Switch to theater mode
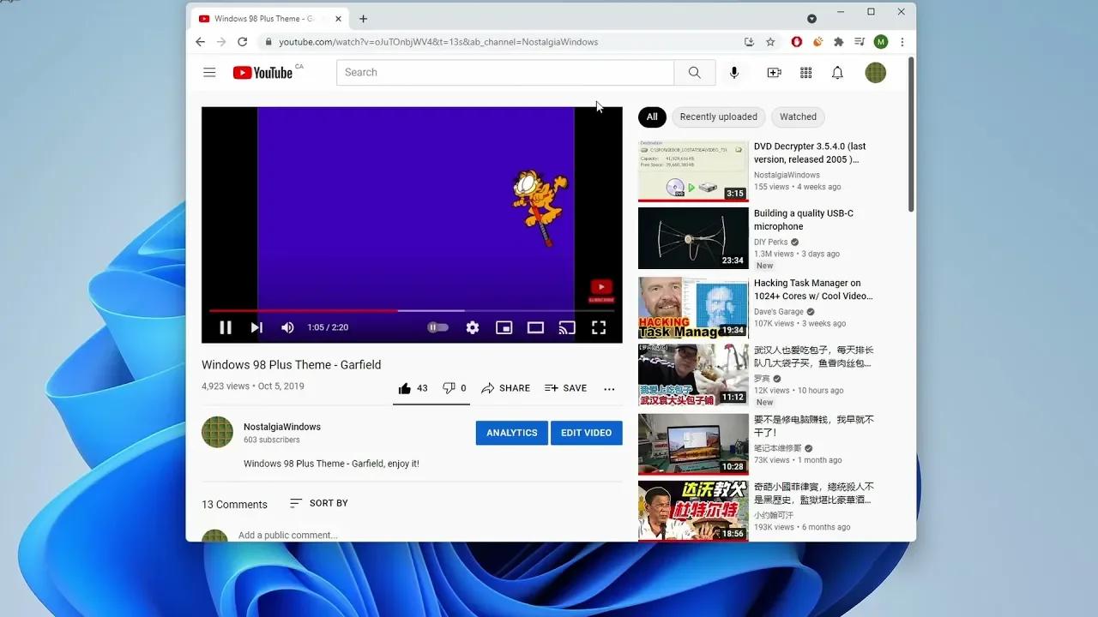 [535, 327]
